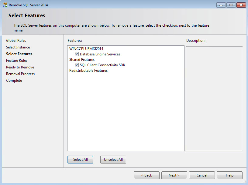
Task: Click the Description: label
Action: point(196,41)
